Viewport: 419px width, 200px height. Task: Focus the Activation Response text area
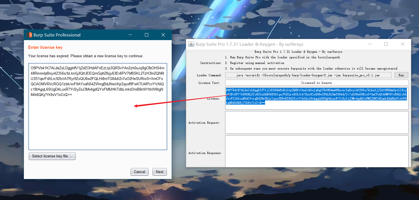[317, 151]
